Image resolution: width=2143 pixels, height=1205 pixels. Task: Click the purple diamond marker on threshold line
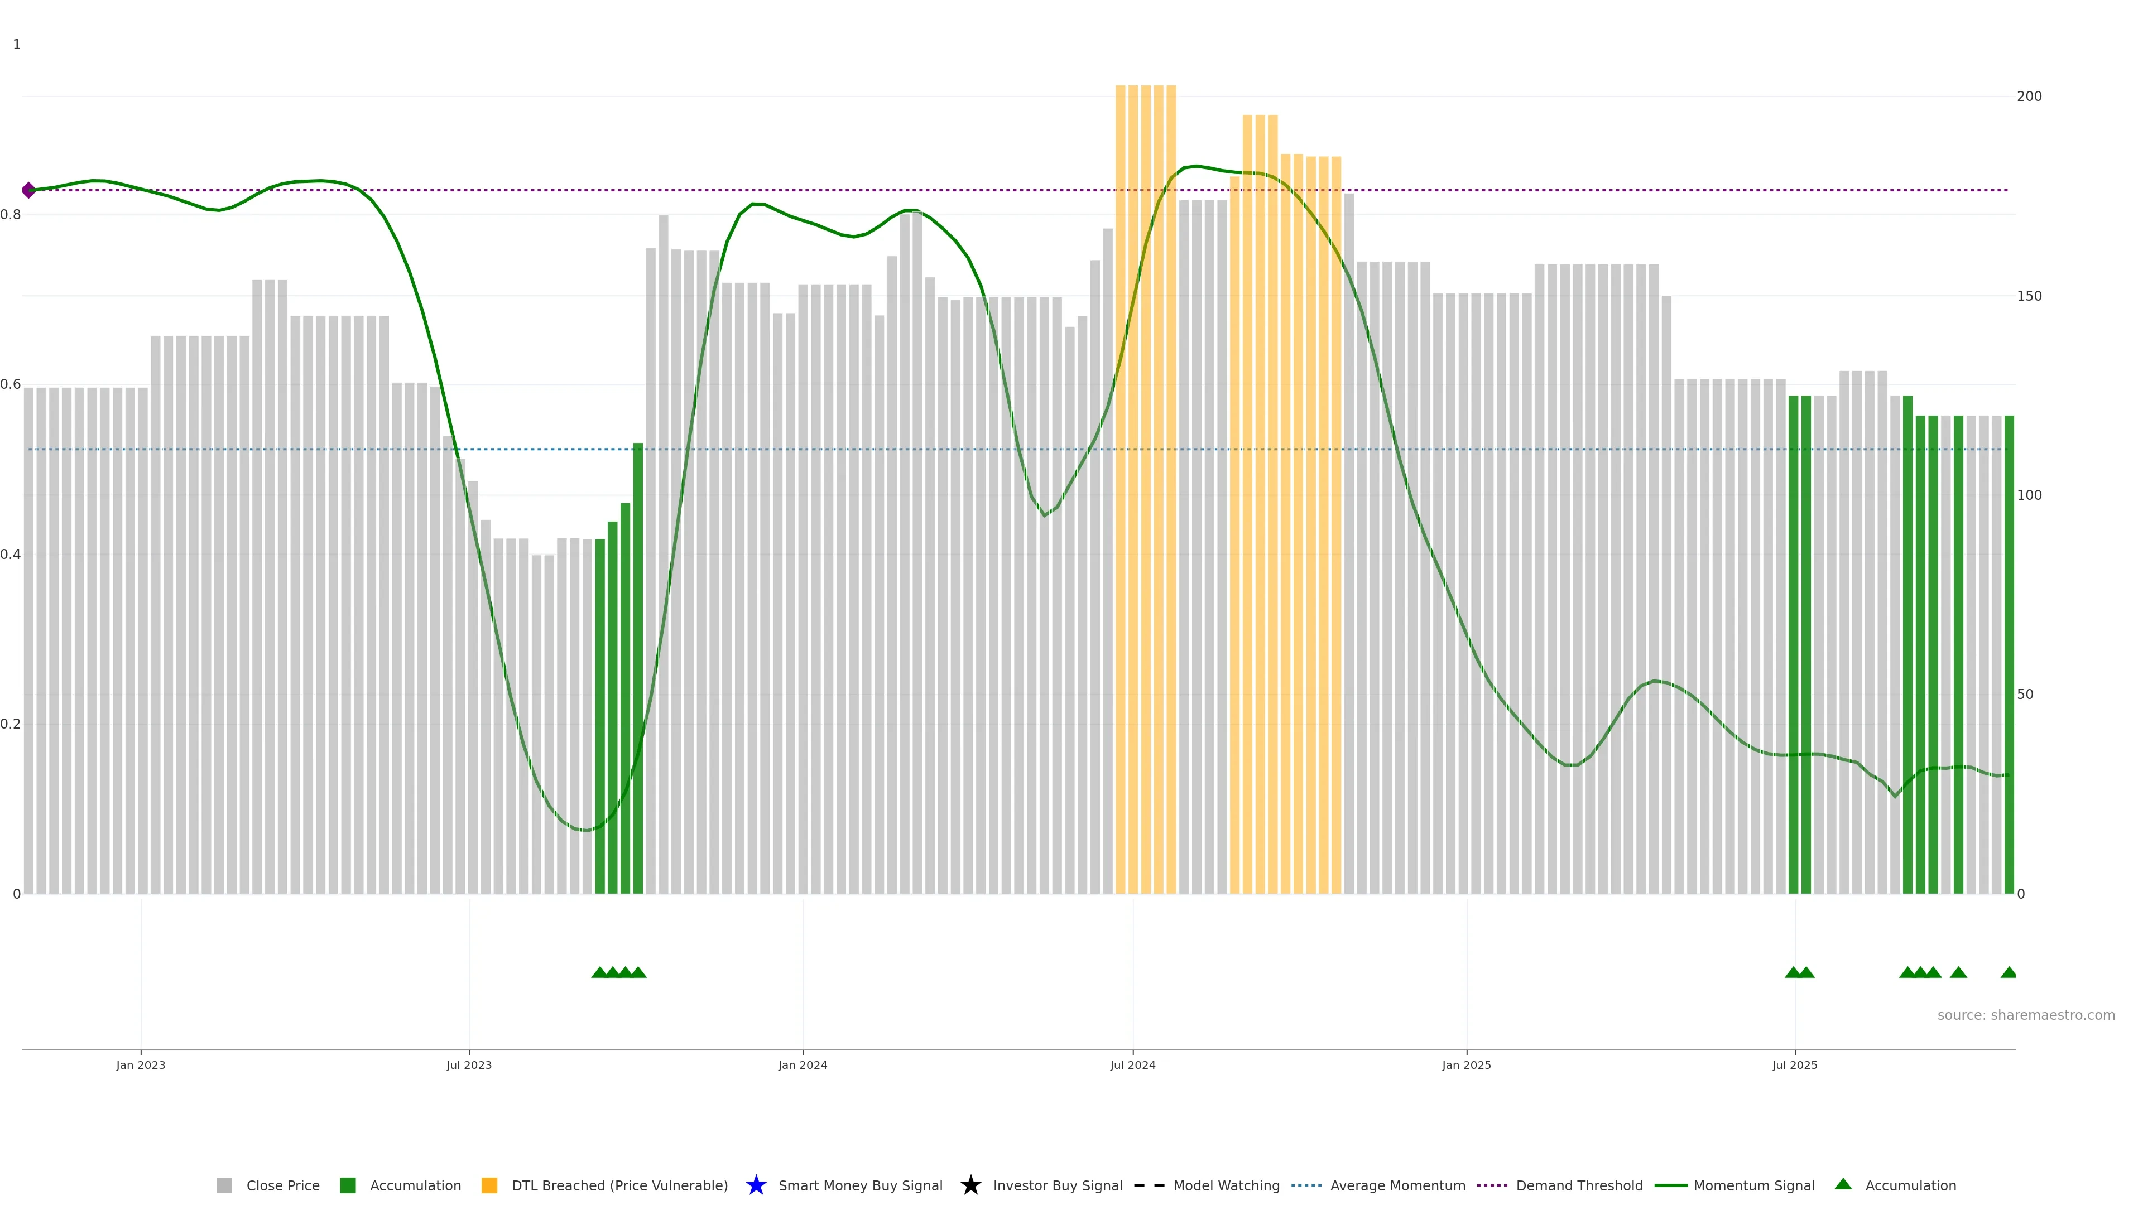[29, 190]
